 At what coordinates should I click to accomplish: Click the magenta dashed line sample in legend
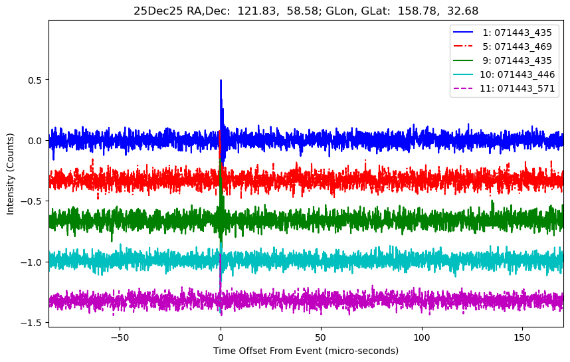pyautogui.click(x=463, y=88)
